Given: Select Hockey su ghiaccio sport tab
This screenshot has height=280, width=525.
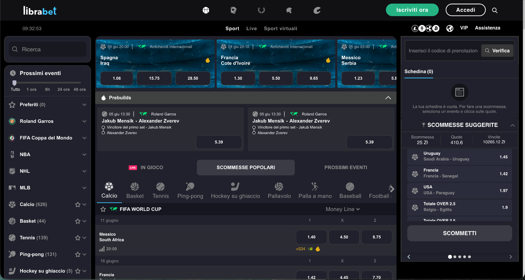Looking at the screenshot, I should (x=235, y=190).
